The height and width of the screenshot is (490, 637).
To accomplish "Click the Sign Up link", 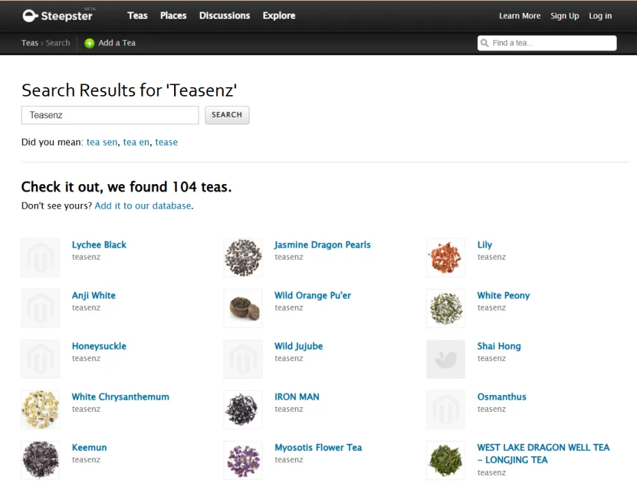I will coord(565,16).
